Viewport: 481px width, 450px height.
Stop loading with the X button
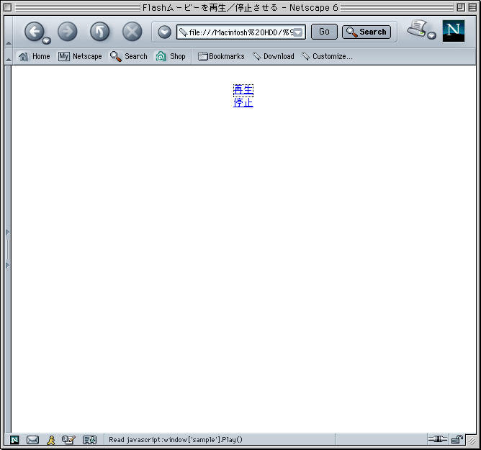click(132, 31)
